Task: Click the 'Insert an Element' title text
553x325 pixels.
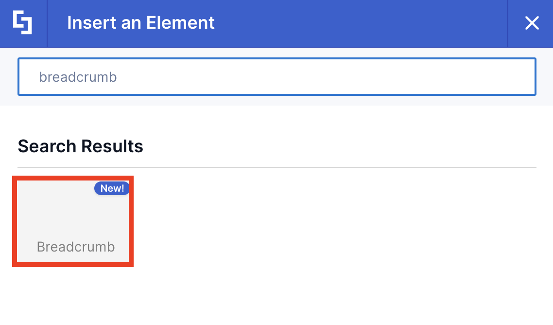Action: pos(141,23)
